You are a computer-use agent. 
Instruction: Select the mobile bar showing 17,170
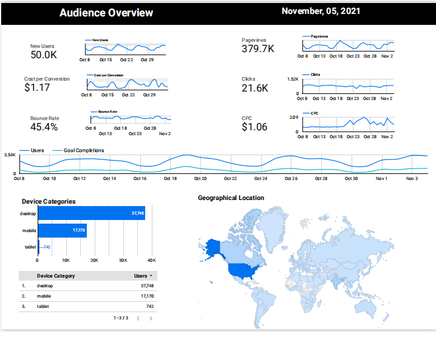click(63, 230)
